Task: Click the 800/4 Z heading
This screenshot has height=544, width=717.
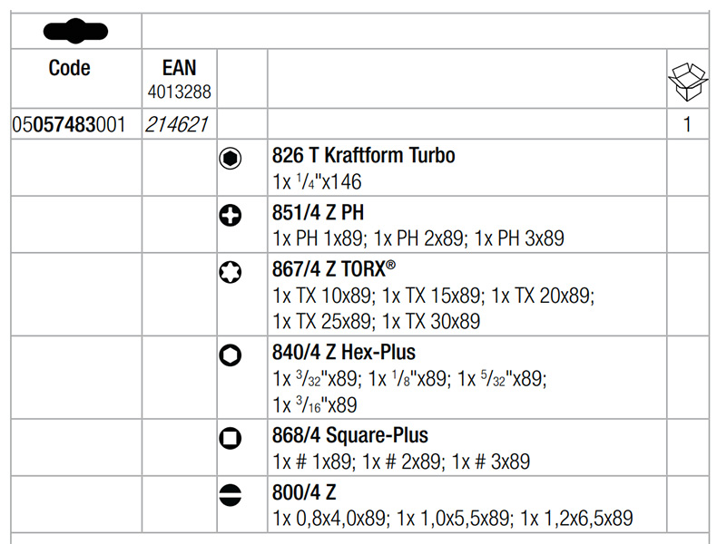Action: pos(304,492)
